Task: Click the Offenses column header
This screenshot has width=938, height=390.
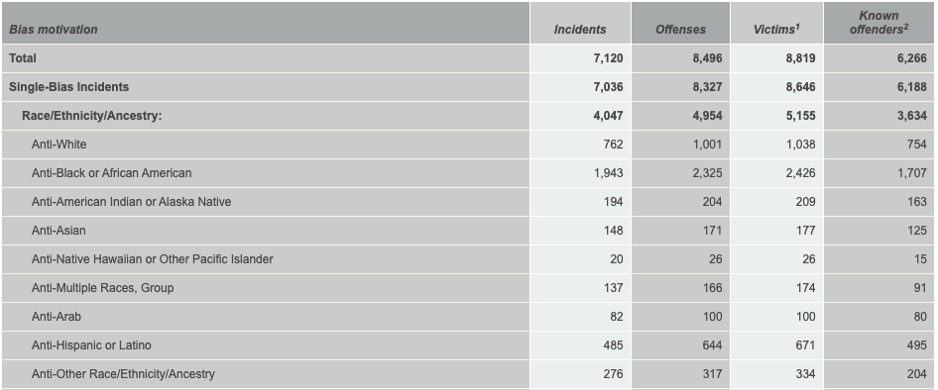Action: (681, 30)
